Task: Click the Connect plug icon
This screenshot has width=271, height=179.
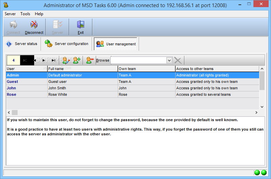Action: point(13,25)
